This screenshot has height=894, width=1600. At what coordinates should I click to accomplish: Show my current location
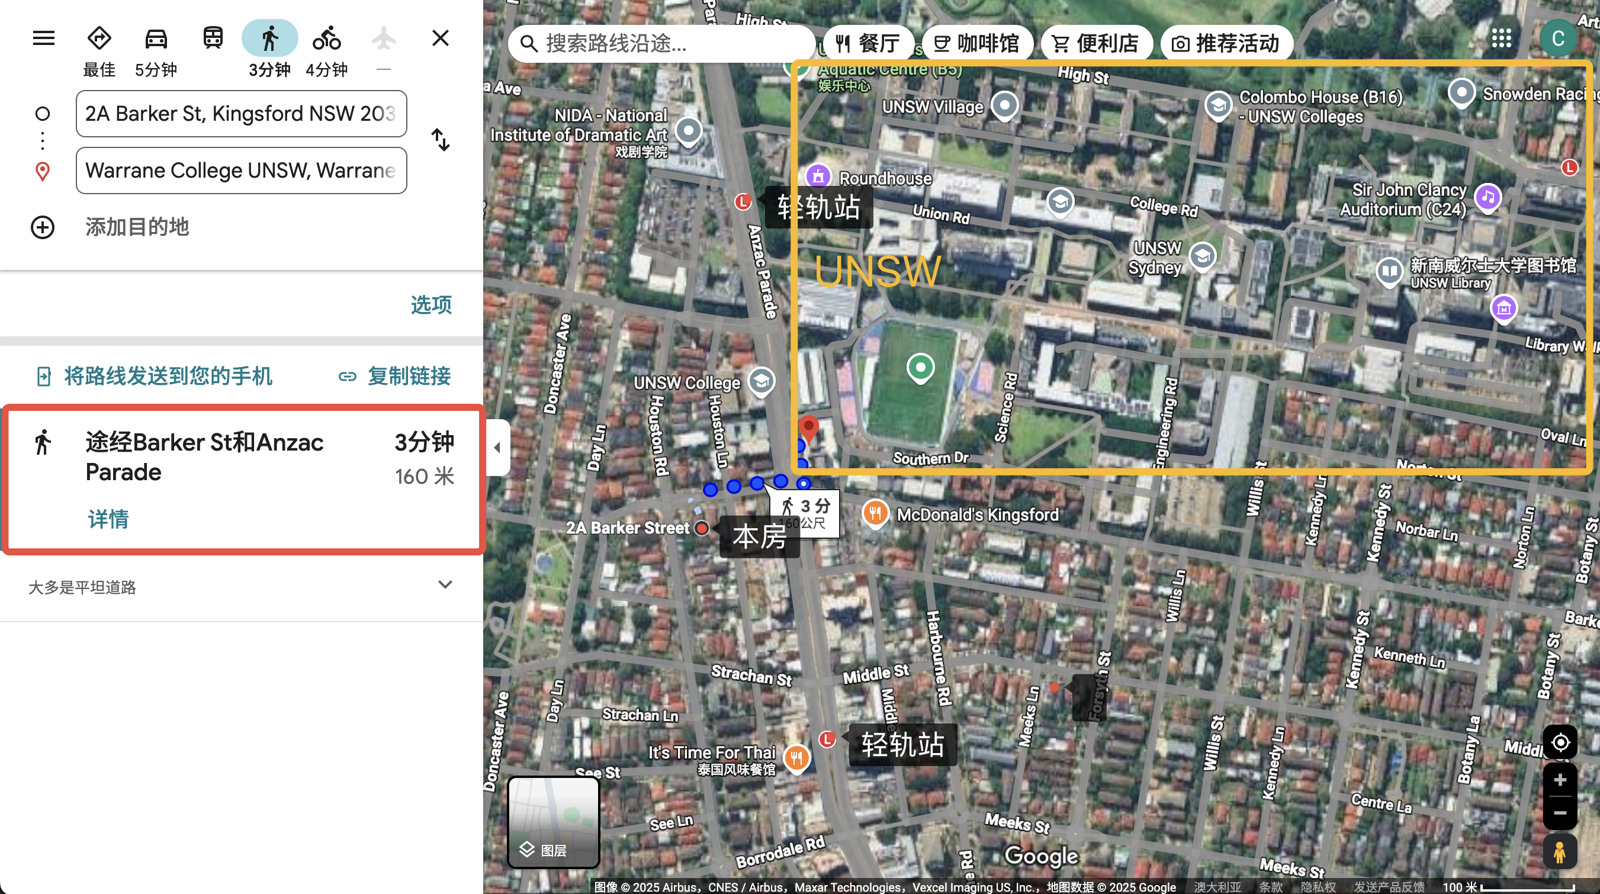click(x=1560, y=742)
